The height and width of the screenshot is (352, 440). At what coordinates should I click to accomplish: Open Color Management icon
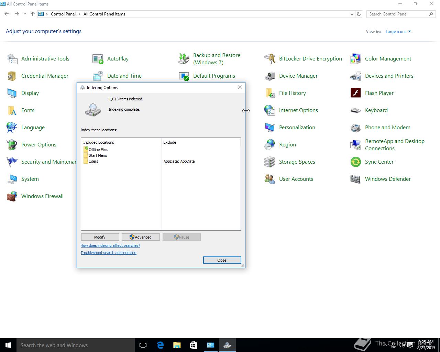coord(356,59)
